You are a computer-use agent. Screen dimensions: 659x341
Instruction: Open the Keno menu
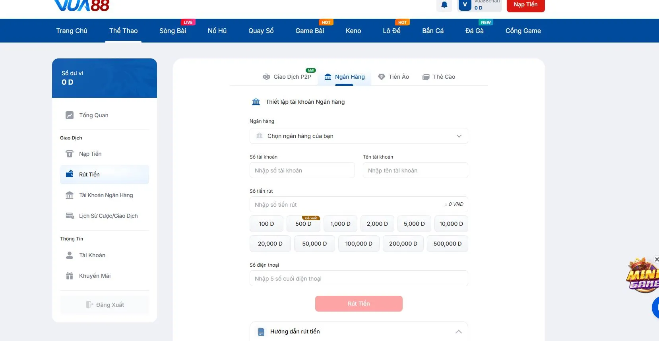coord(353,31)
